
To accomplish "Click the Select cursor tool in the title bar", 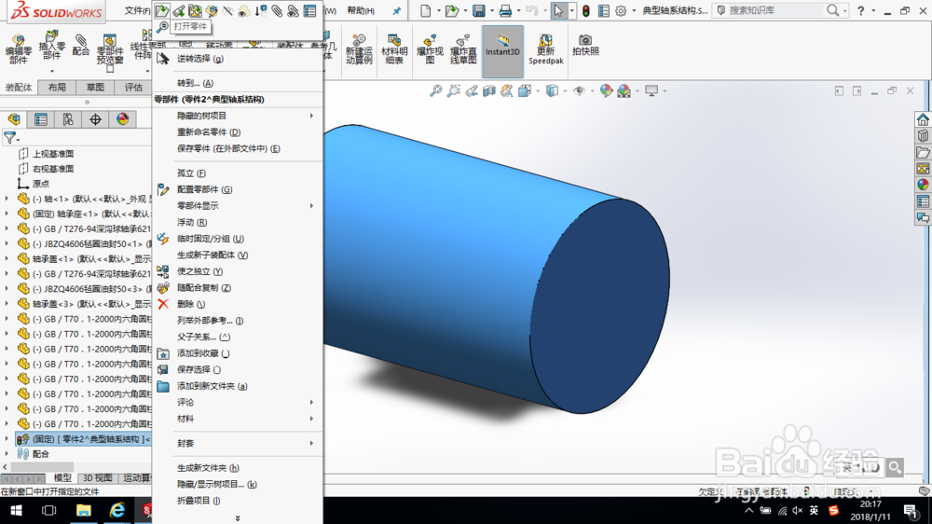I will tap(558, 10).
